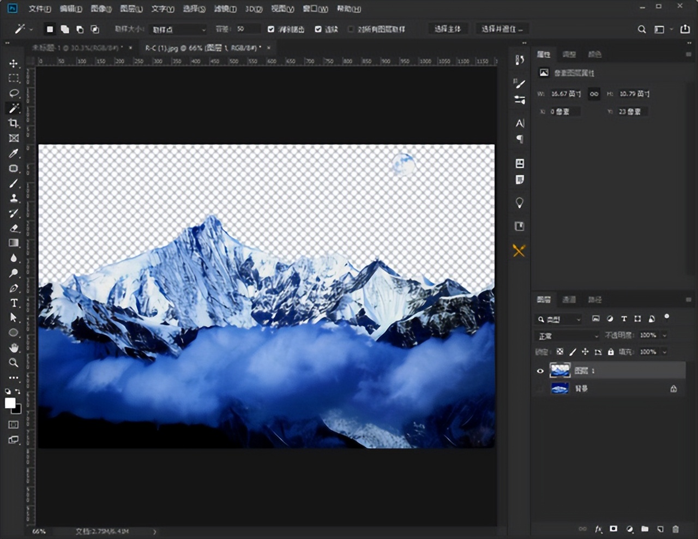Open the 滤镜 (Filter) menu
This screenshot has height=539, width=698.
(225, 9)
